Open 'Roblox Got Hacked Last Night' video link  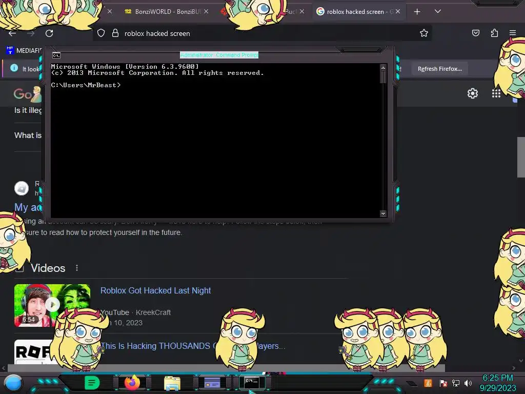156,290
